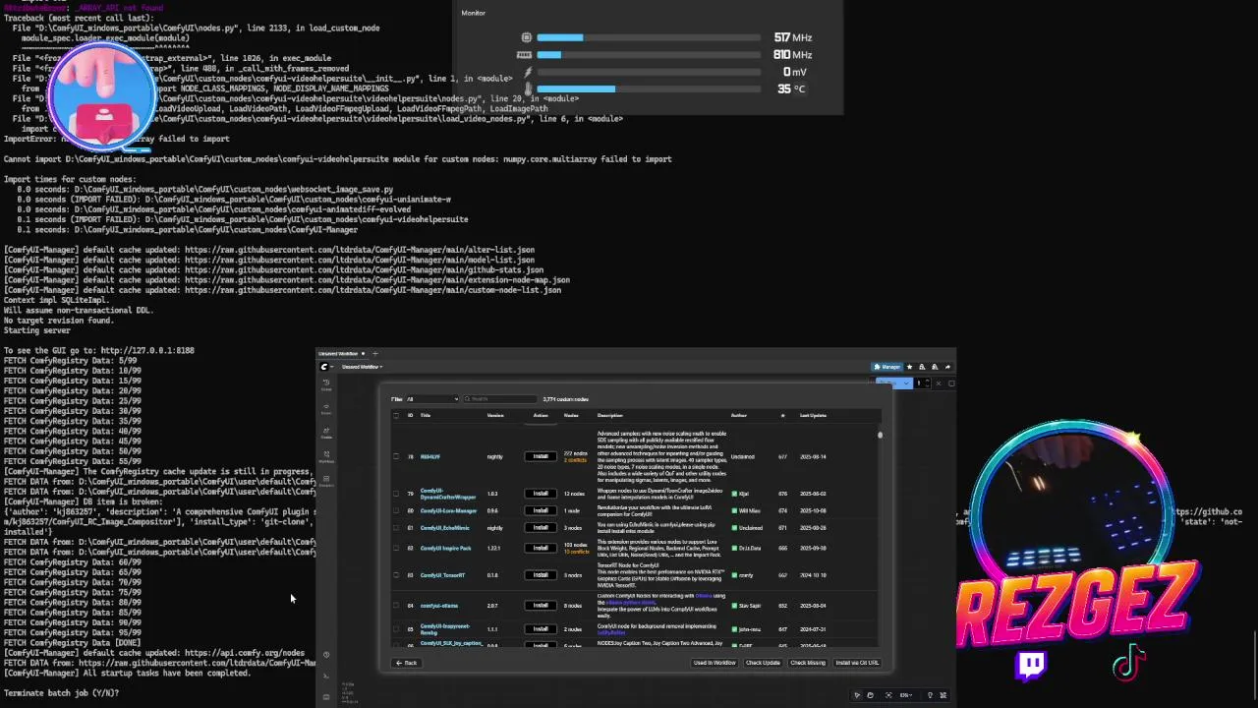This screenshot has height=708, width=1258.
Task: Expand the Run button dropdown arrow
Action: (x=906, y=383)
